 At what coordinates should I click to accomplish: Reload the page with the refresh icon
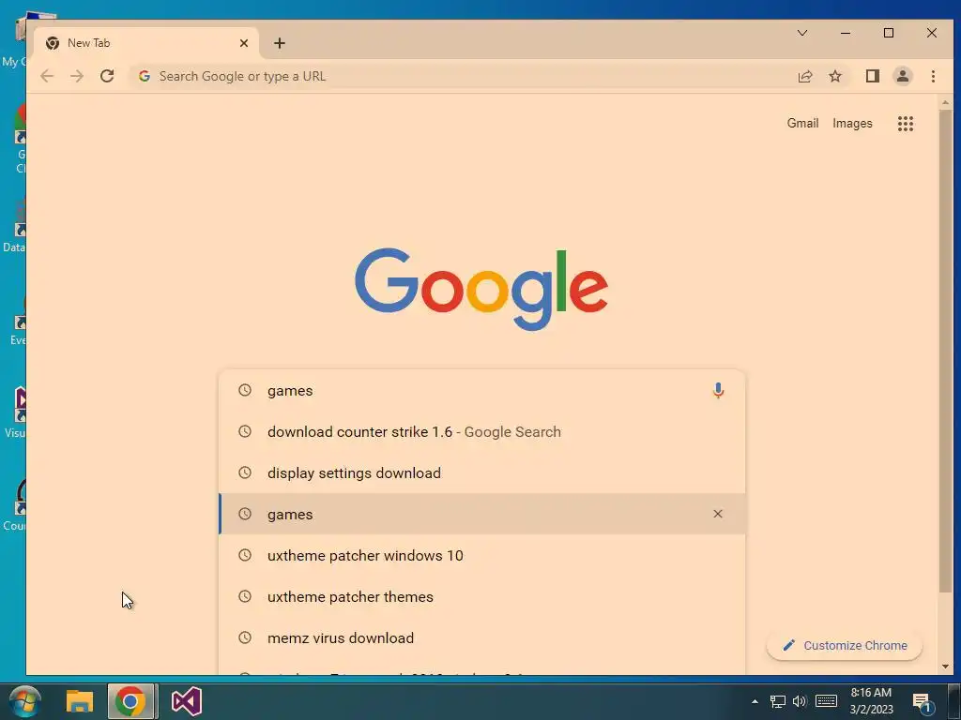point(107,76)
